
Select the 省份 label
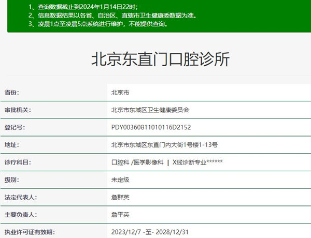coord(12,93)
